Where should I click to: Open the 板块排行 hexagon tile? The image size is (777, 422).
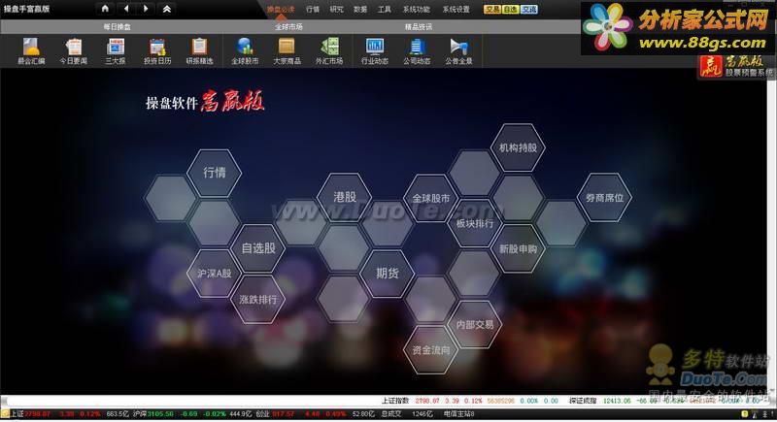(475, 224)
